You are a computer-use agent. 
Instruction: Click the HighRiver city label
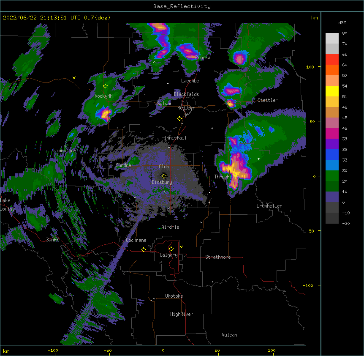[182, 314]
